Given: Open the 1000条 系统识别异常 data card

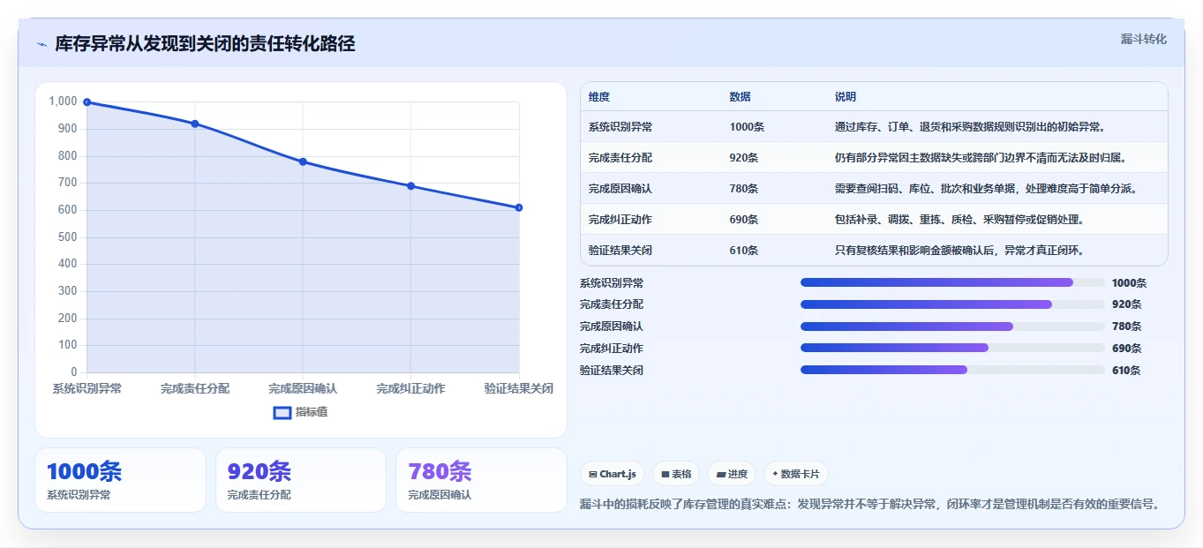Looking at the screenshot, I should click(x=120, y=480).
